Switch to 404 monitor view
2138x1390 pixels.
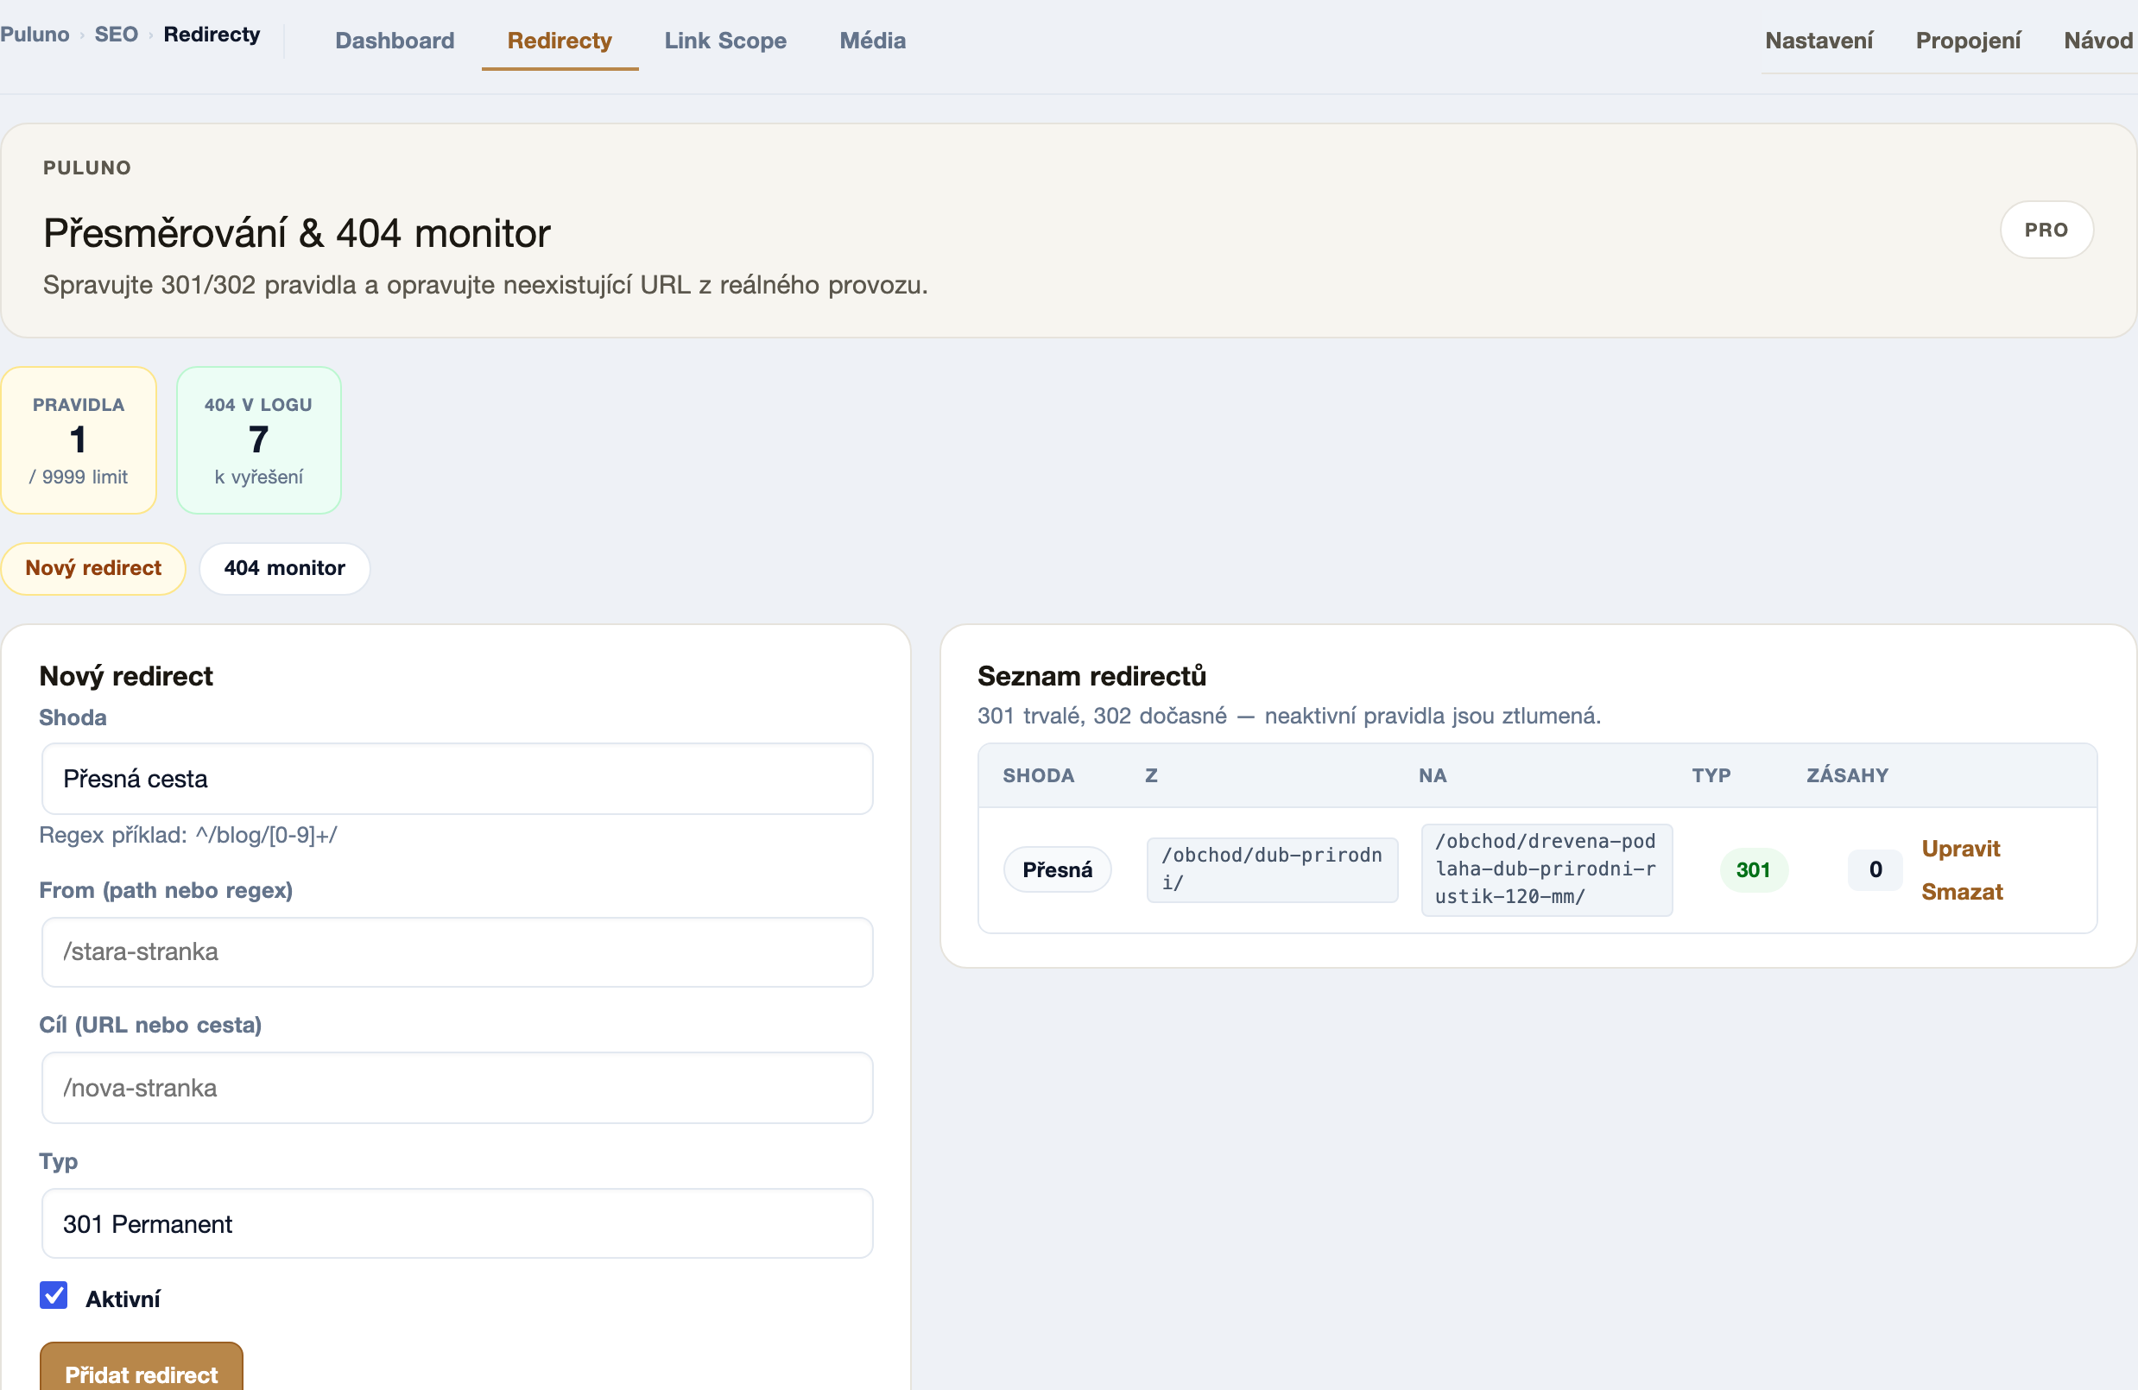(284, 568)
